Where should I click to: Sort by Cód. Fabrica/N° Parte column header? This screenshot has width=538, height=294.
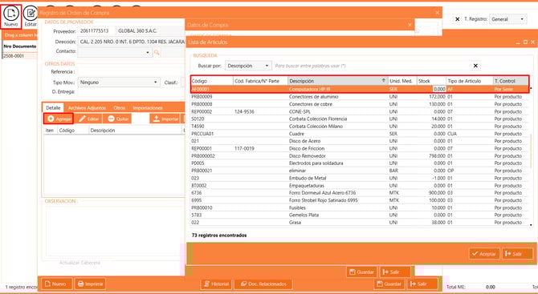tap(260, 81)
